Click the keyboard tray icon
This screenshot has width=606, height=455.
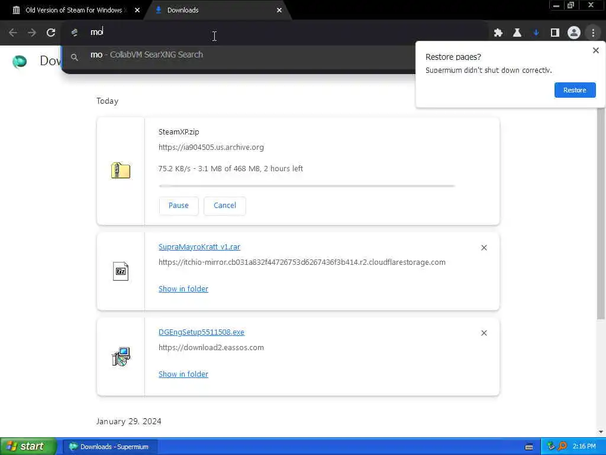(529, 447)
